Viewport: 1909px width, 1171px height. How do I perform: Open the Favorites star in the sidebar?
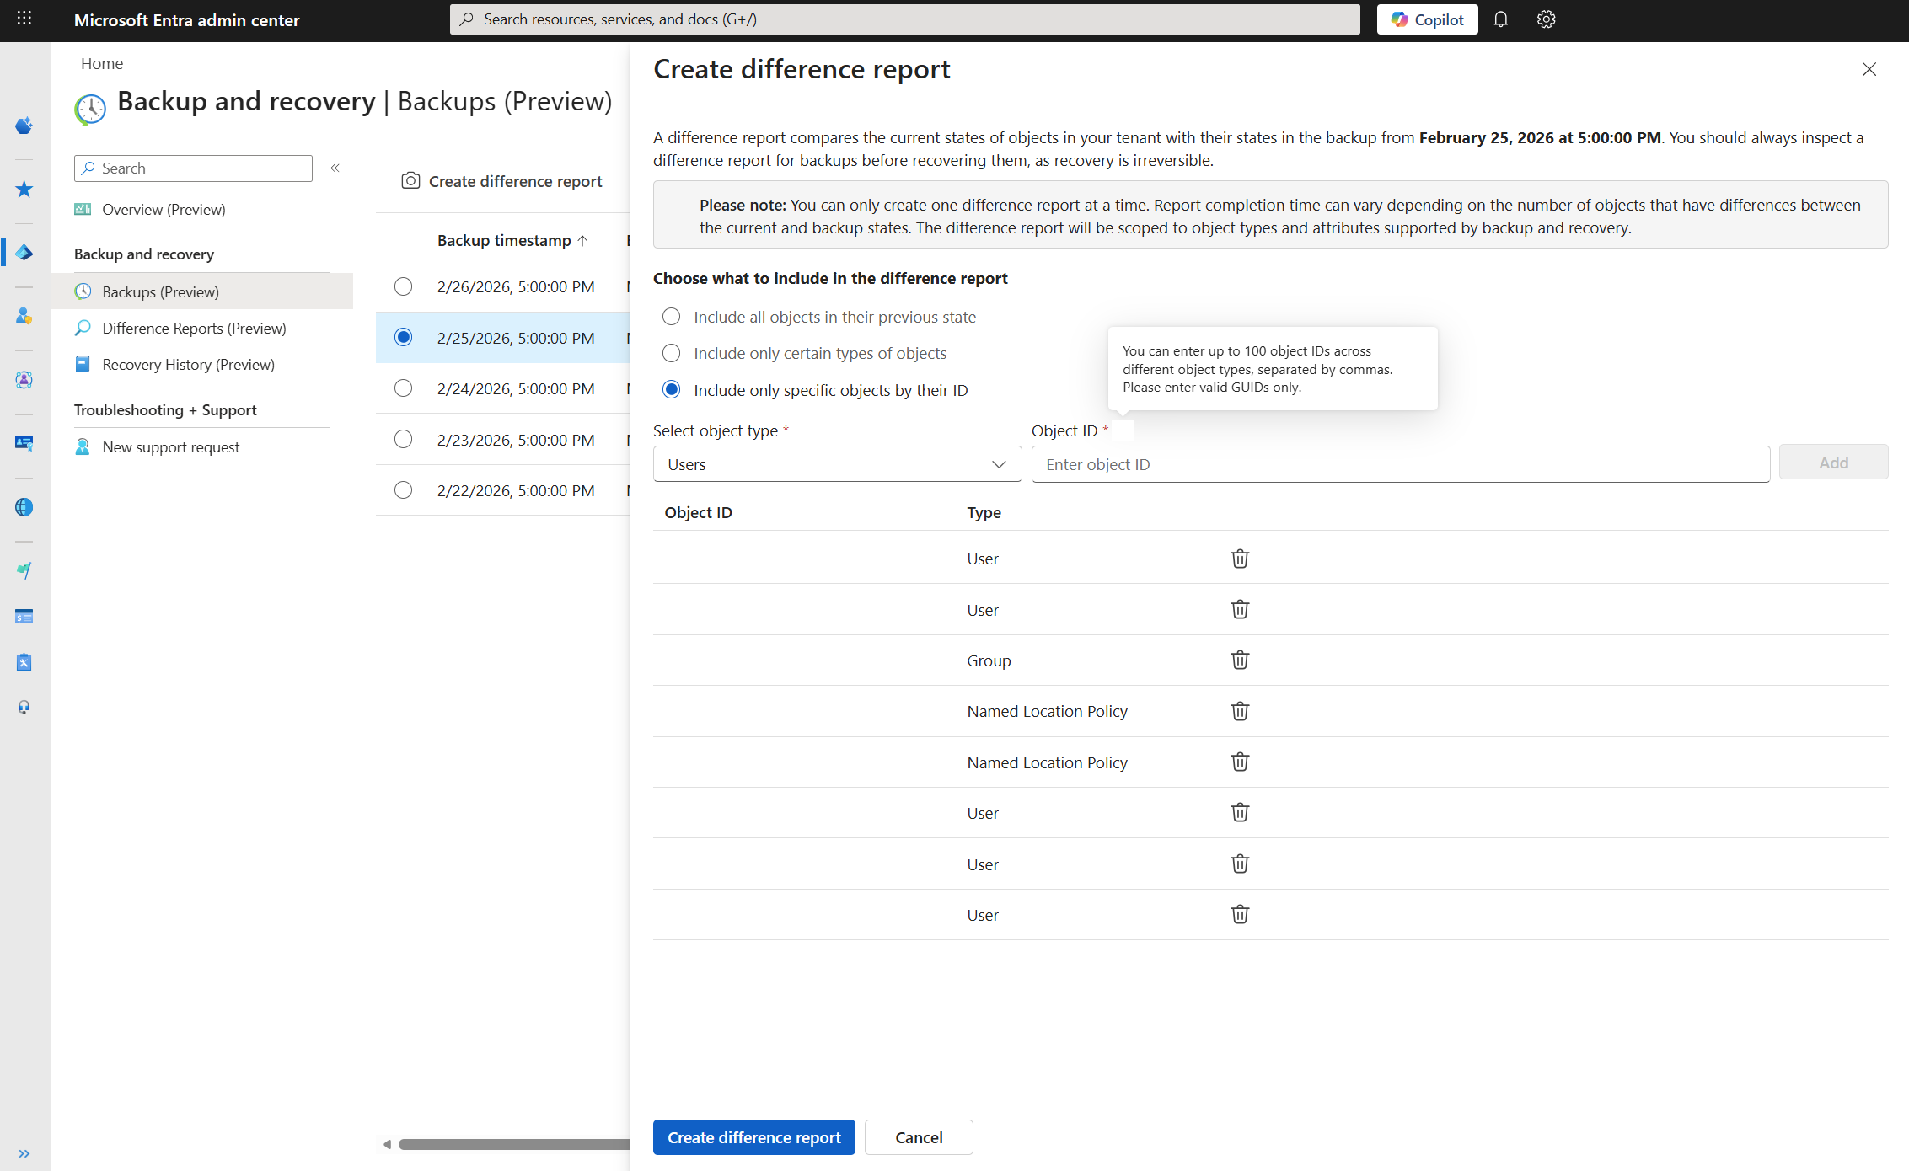pyautogui.click(x=24, y=190)
